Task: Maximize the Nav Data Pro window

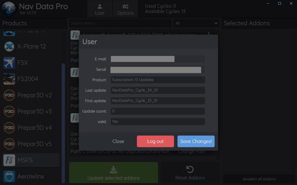Action: (x=279, y=3)
